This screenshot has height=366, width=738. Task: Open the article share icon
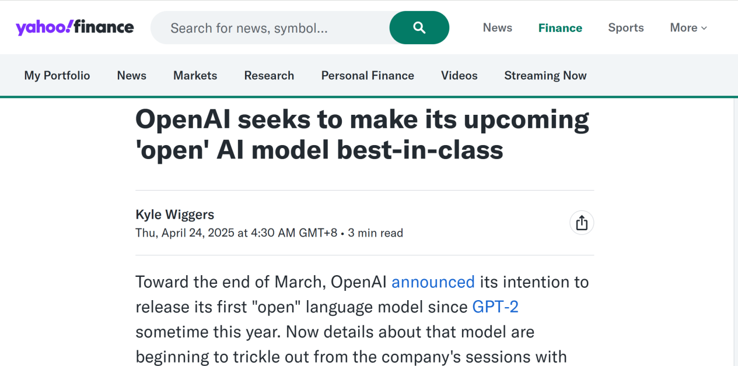[x=581, y=223]
